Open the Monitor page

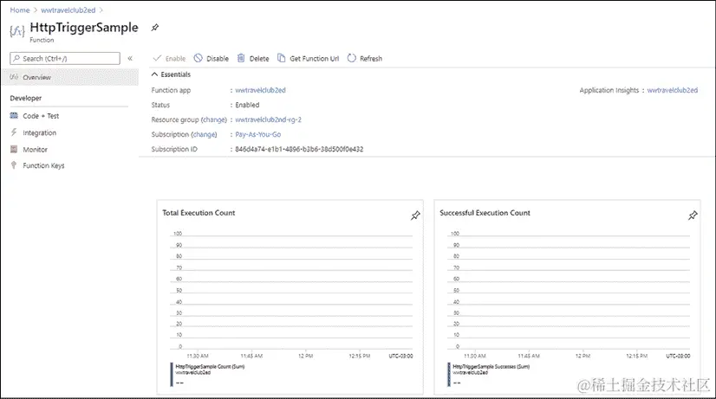tap(36, 150)
